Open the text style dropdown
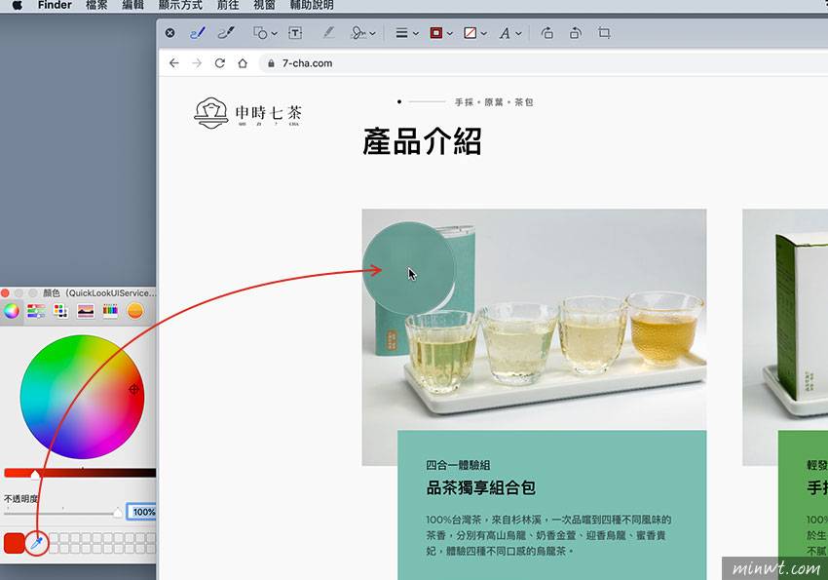 pyautogui.click(x=507, y=32)
